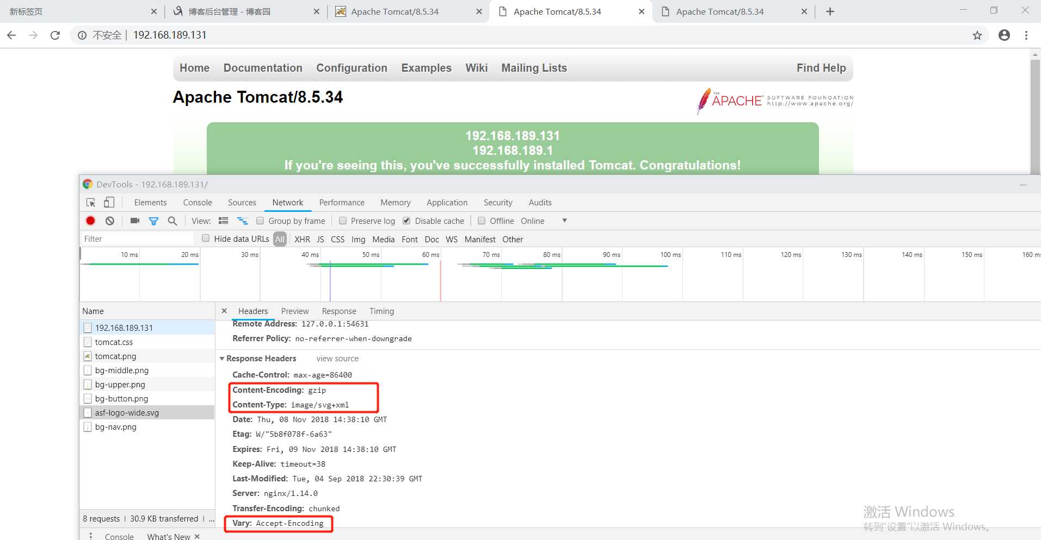Viewport: 1041px width, 540px height.
Task: Select the tomcat.css request
Action: click(147, 342)
